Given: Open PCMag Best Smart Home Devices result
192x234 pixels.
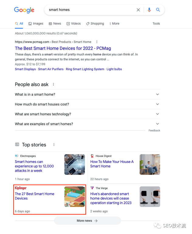Looking at the screenshot, I should tap(63, 48).
